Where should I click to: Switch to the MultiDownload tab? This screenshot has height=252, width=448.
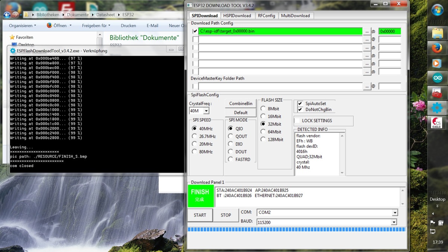(295, 16)
